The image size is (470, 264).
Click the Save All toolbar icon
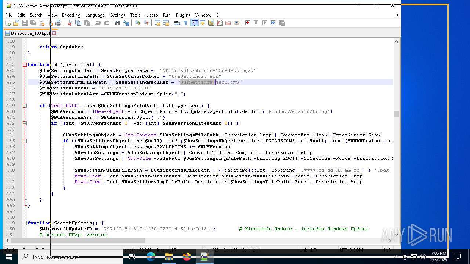click(33, 23)
